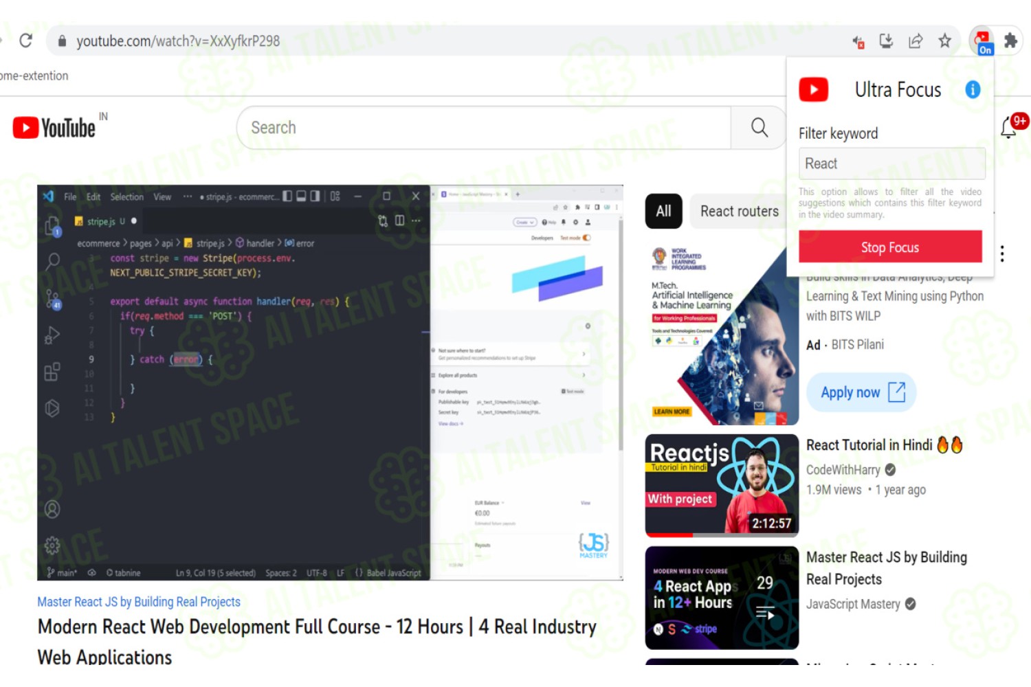Open Master React JS playlist title in sidebar

point(887,568)
